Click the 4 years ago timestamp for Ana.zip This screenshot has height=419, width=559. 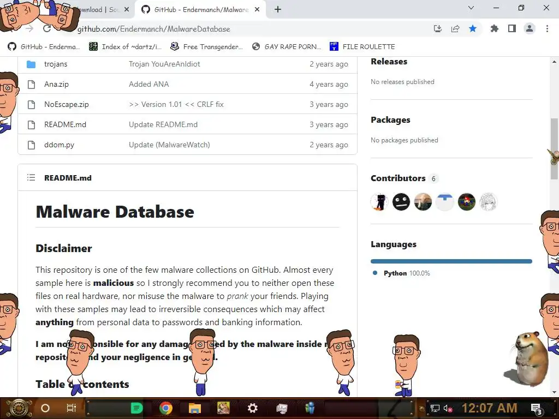coord(329,84)
